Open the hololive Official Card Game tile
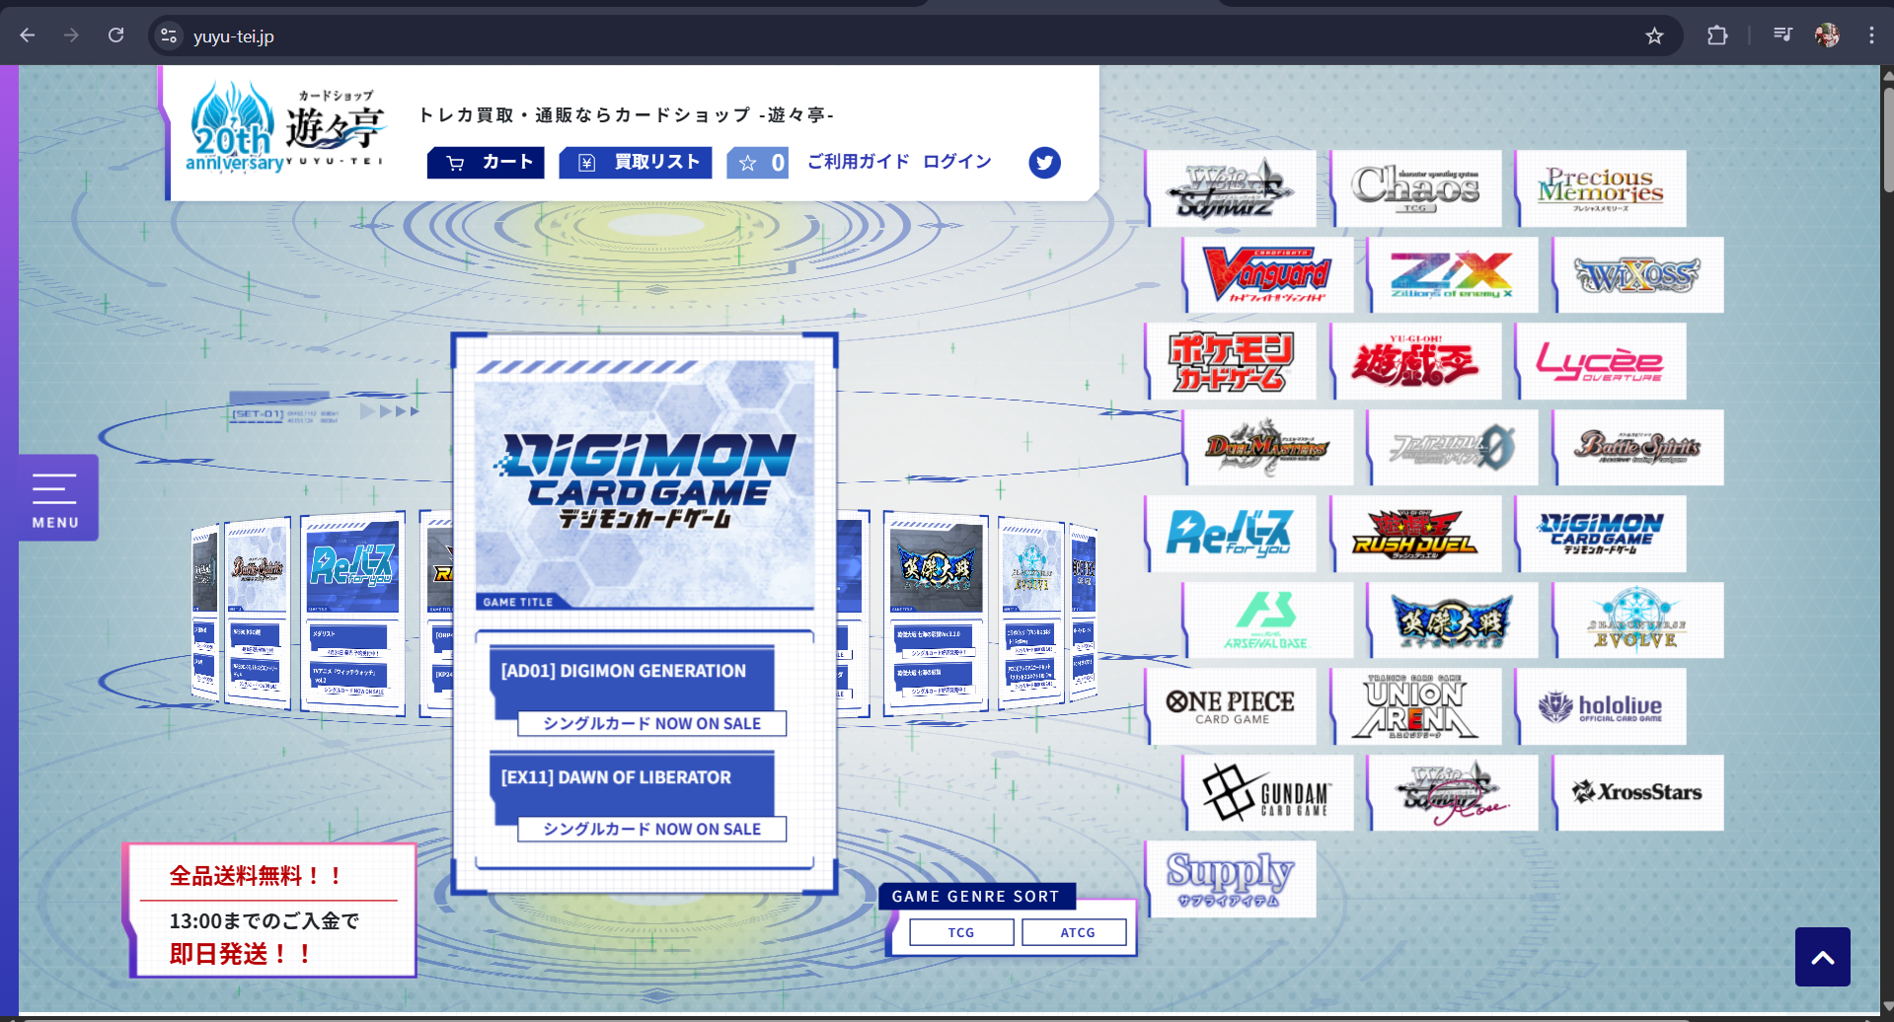The image size is (1894, 1022). [1601, 706]
